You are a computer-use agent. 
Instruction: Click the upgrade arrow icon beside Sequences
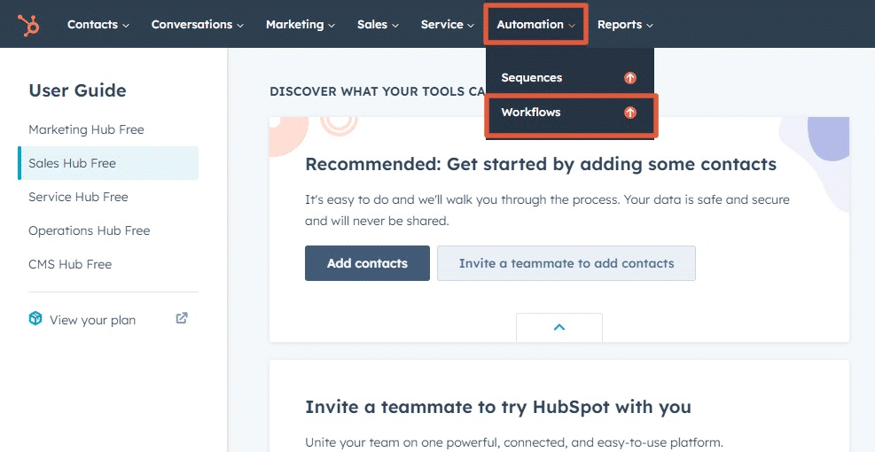coord(630,78)
